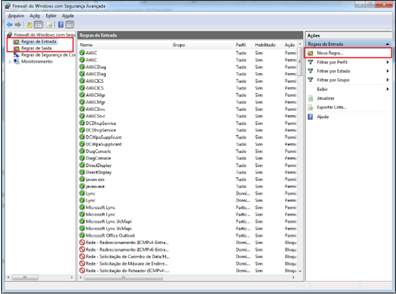Image resolution: width=396 pixels, height=294 pixels.
Task: Open the Ajuda menu in menu bar
Action: click(68, 16)
